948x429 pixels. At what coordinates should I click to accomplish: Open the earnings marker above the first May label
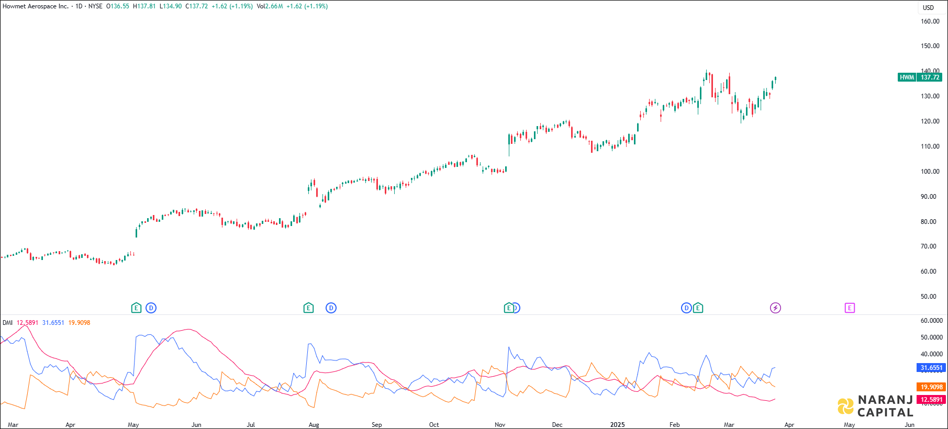pyautogui.click(x=136, y=308)
